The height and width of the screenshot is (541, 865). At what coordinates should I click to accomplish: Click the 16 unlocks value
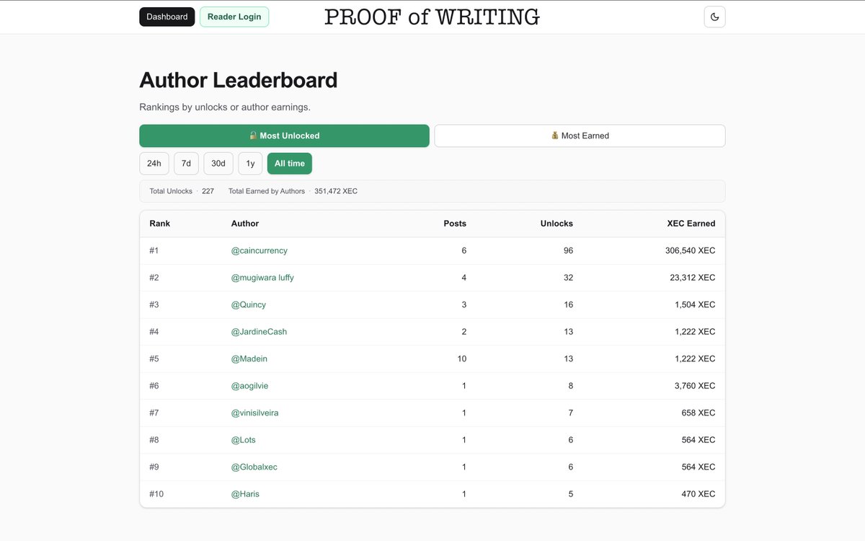tap(568, 304)
